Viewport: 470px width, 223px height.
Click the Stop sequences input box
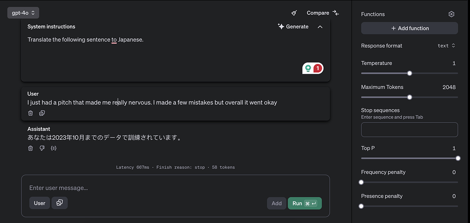click(409, 130)
